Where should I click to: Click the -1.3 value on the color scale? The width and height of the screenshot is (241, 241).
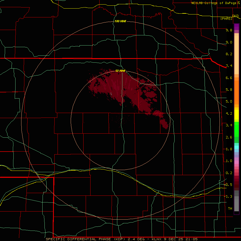point(228,197)
